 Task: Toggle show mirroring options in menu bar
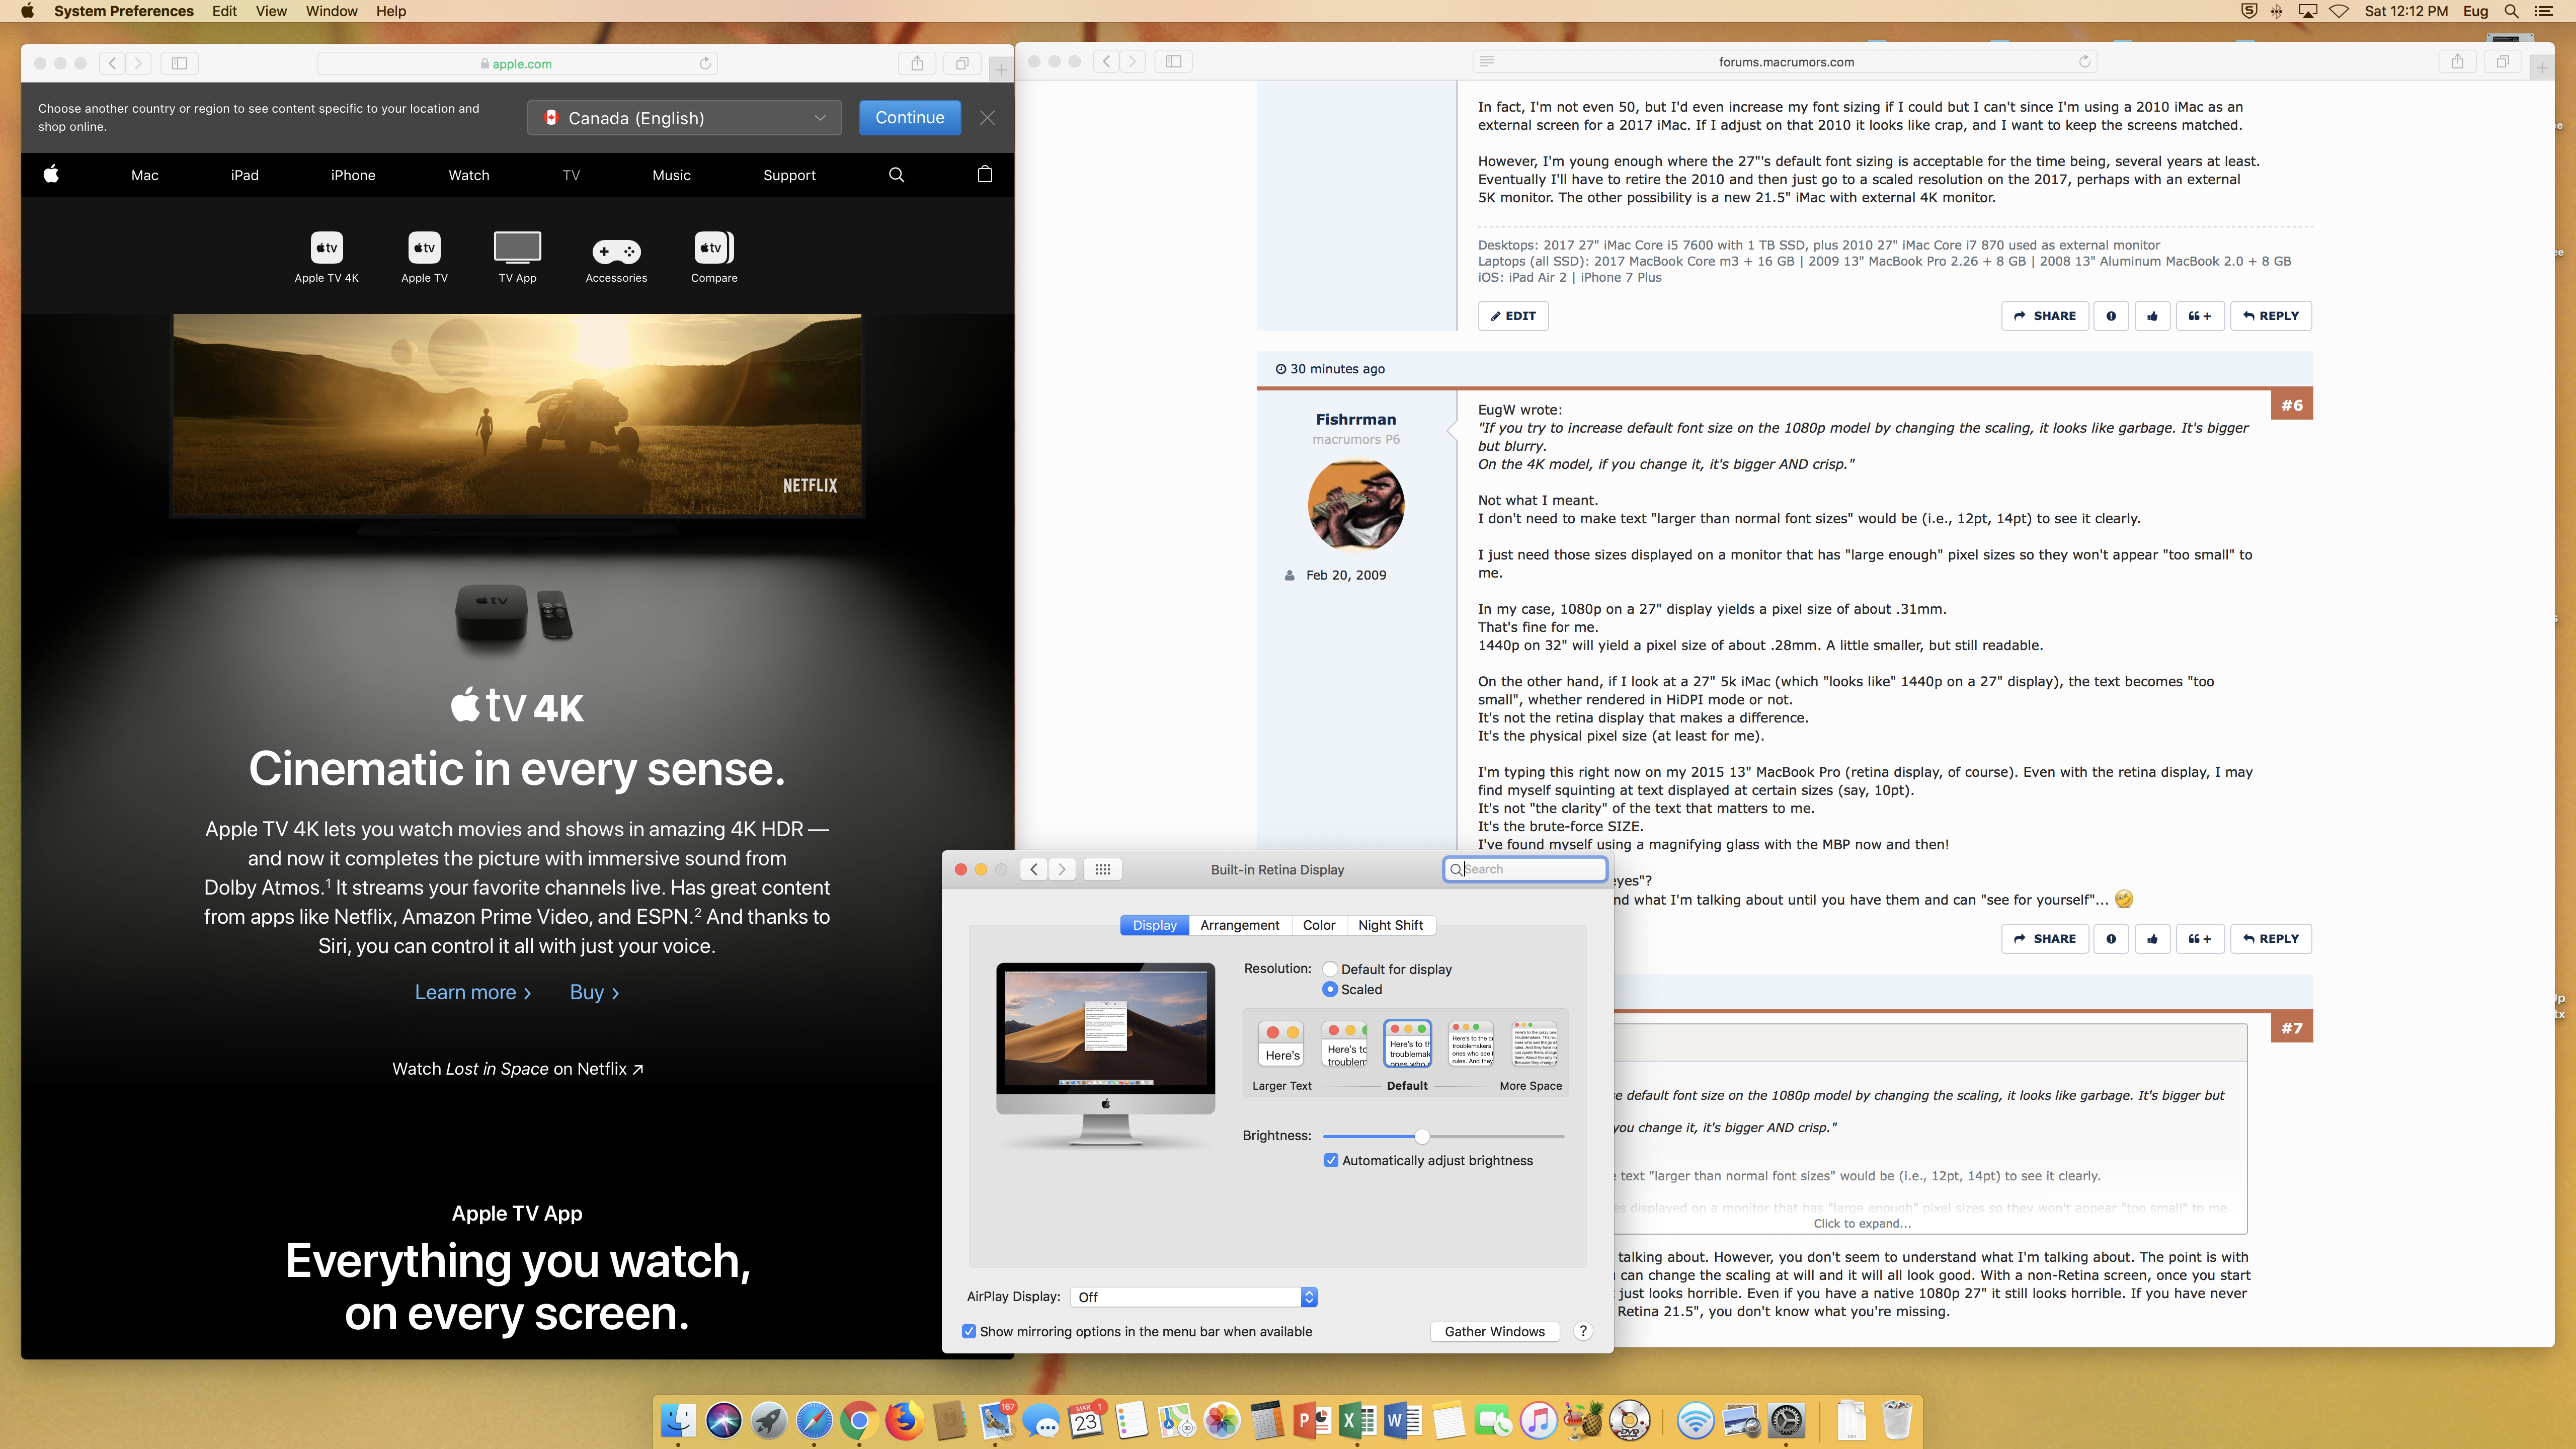(x=969, y=1331)
